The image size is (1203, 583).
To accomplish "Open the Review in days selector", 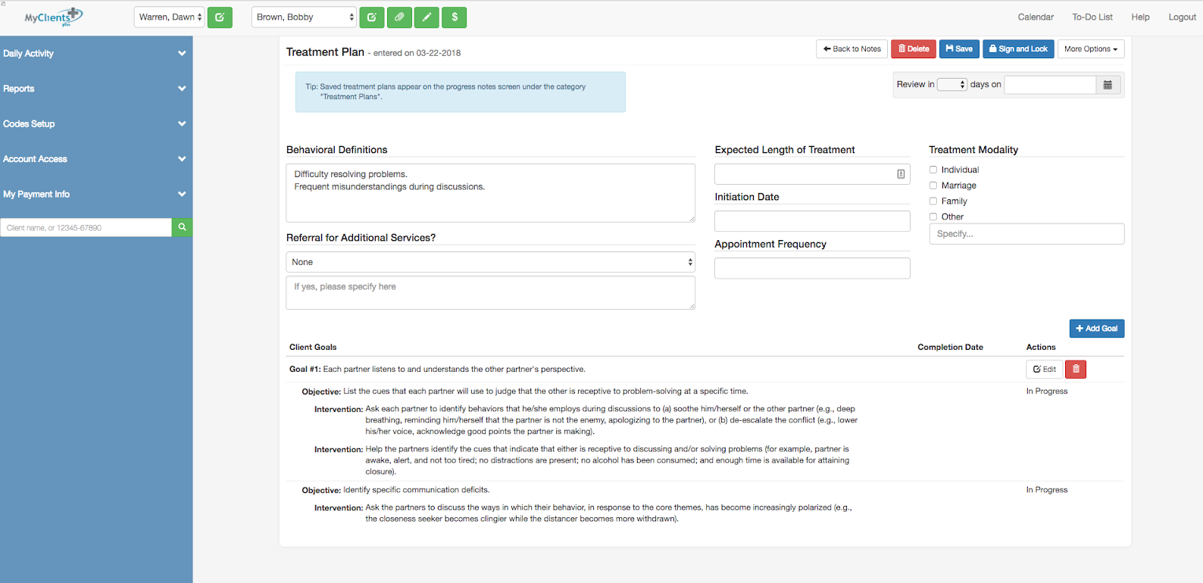I will pos(952,85).
